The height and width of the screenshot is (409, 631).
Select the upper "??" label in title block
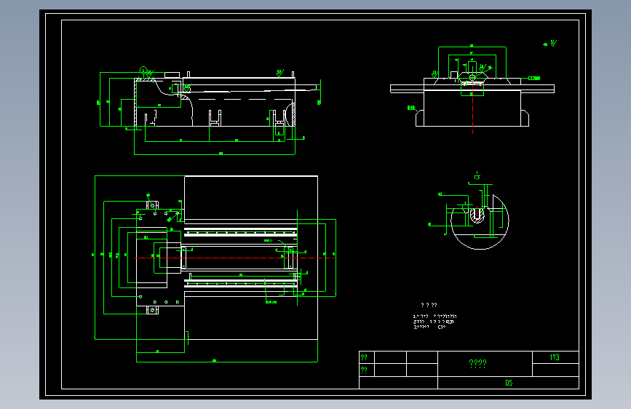[x=364, y=357]
